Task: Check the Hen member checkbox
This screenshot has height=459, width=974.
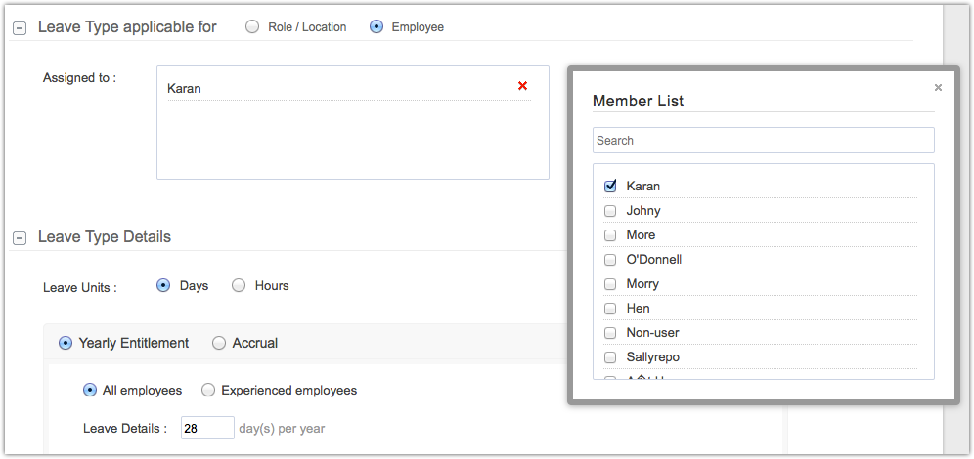Action: (610, 308)
